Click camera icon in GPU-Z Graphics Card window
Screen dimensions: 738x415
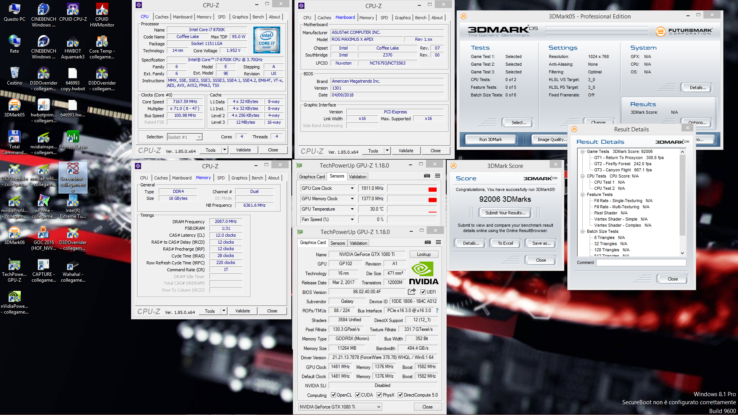[x=428, y=242]
